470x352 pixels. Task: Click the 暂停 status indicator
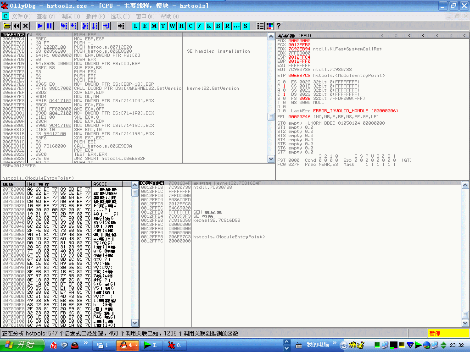[448, 334]
